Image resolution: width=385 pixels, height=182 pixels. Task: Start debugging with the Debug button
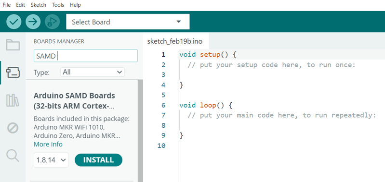point(53,22)
